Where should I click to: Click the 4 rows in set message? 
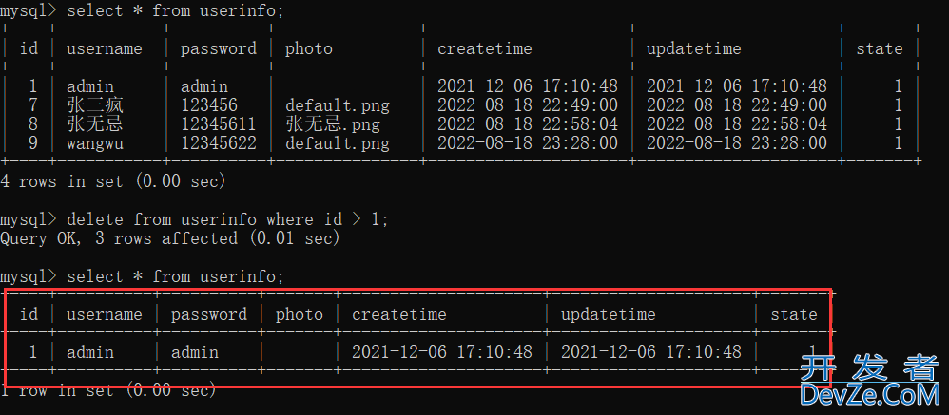point(112,180)
